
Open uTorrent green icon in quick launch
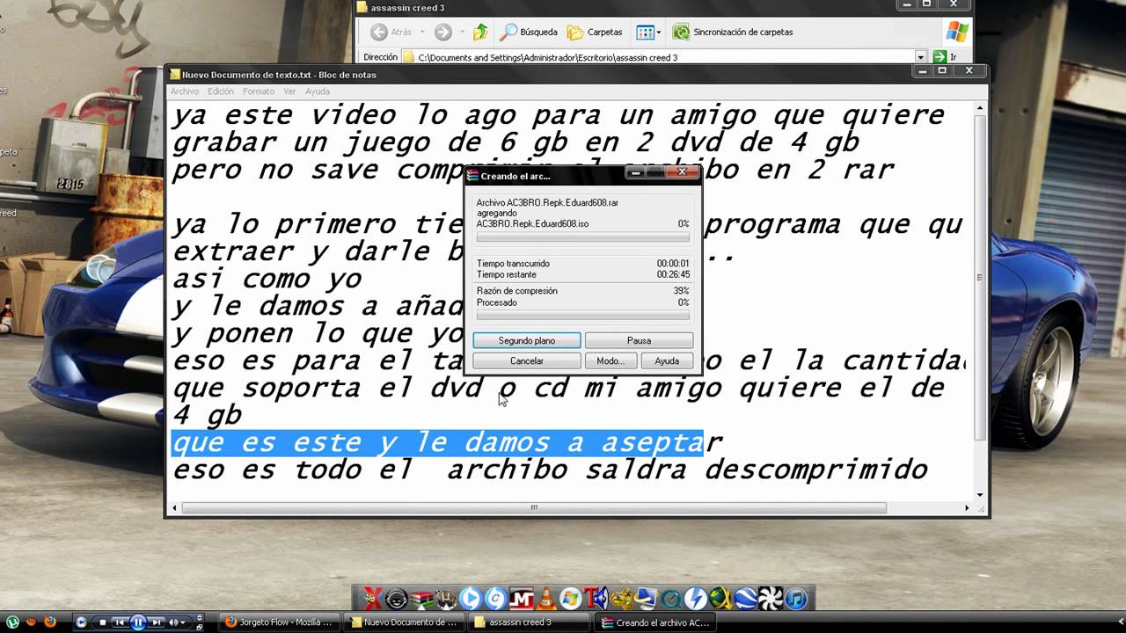pos(12,622)
